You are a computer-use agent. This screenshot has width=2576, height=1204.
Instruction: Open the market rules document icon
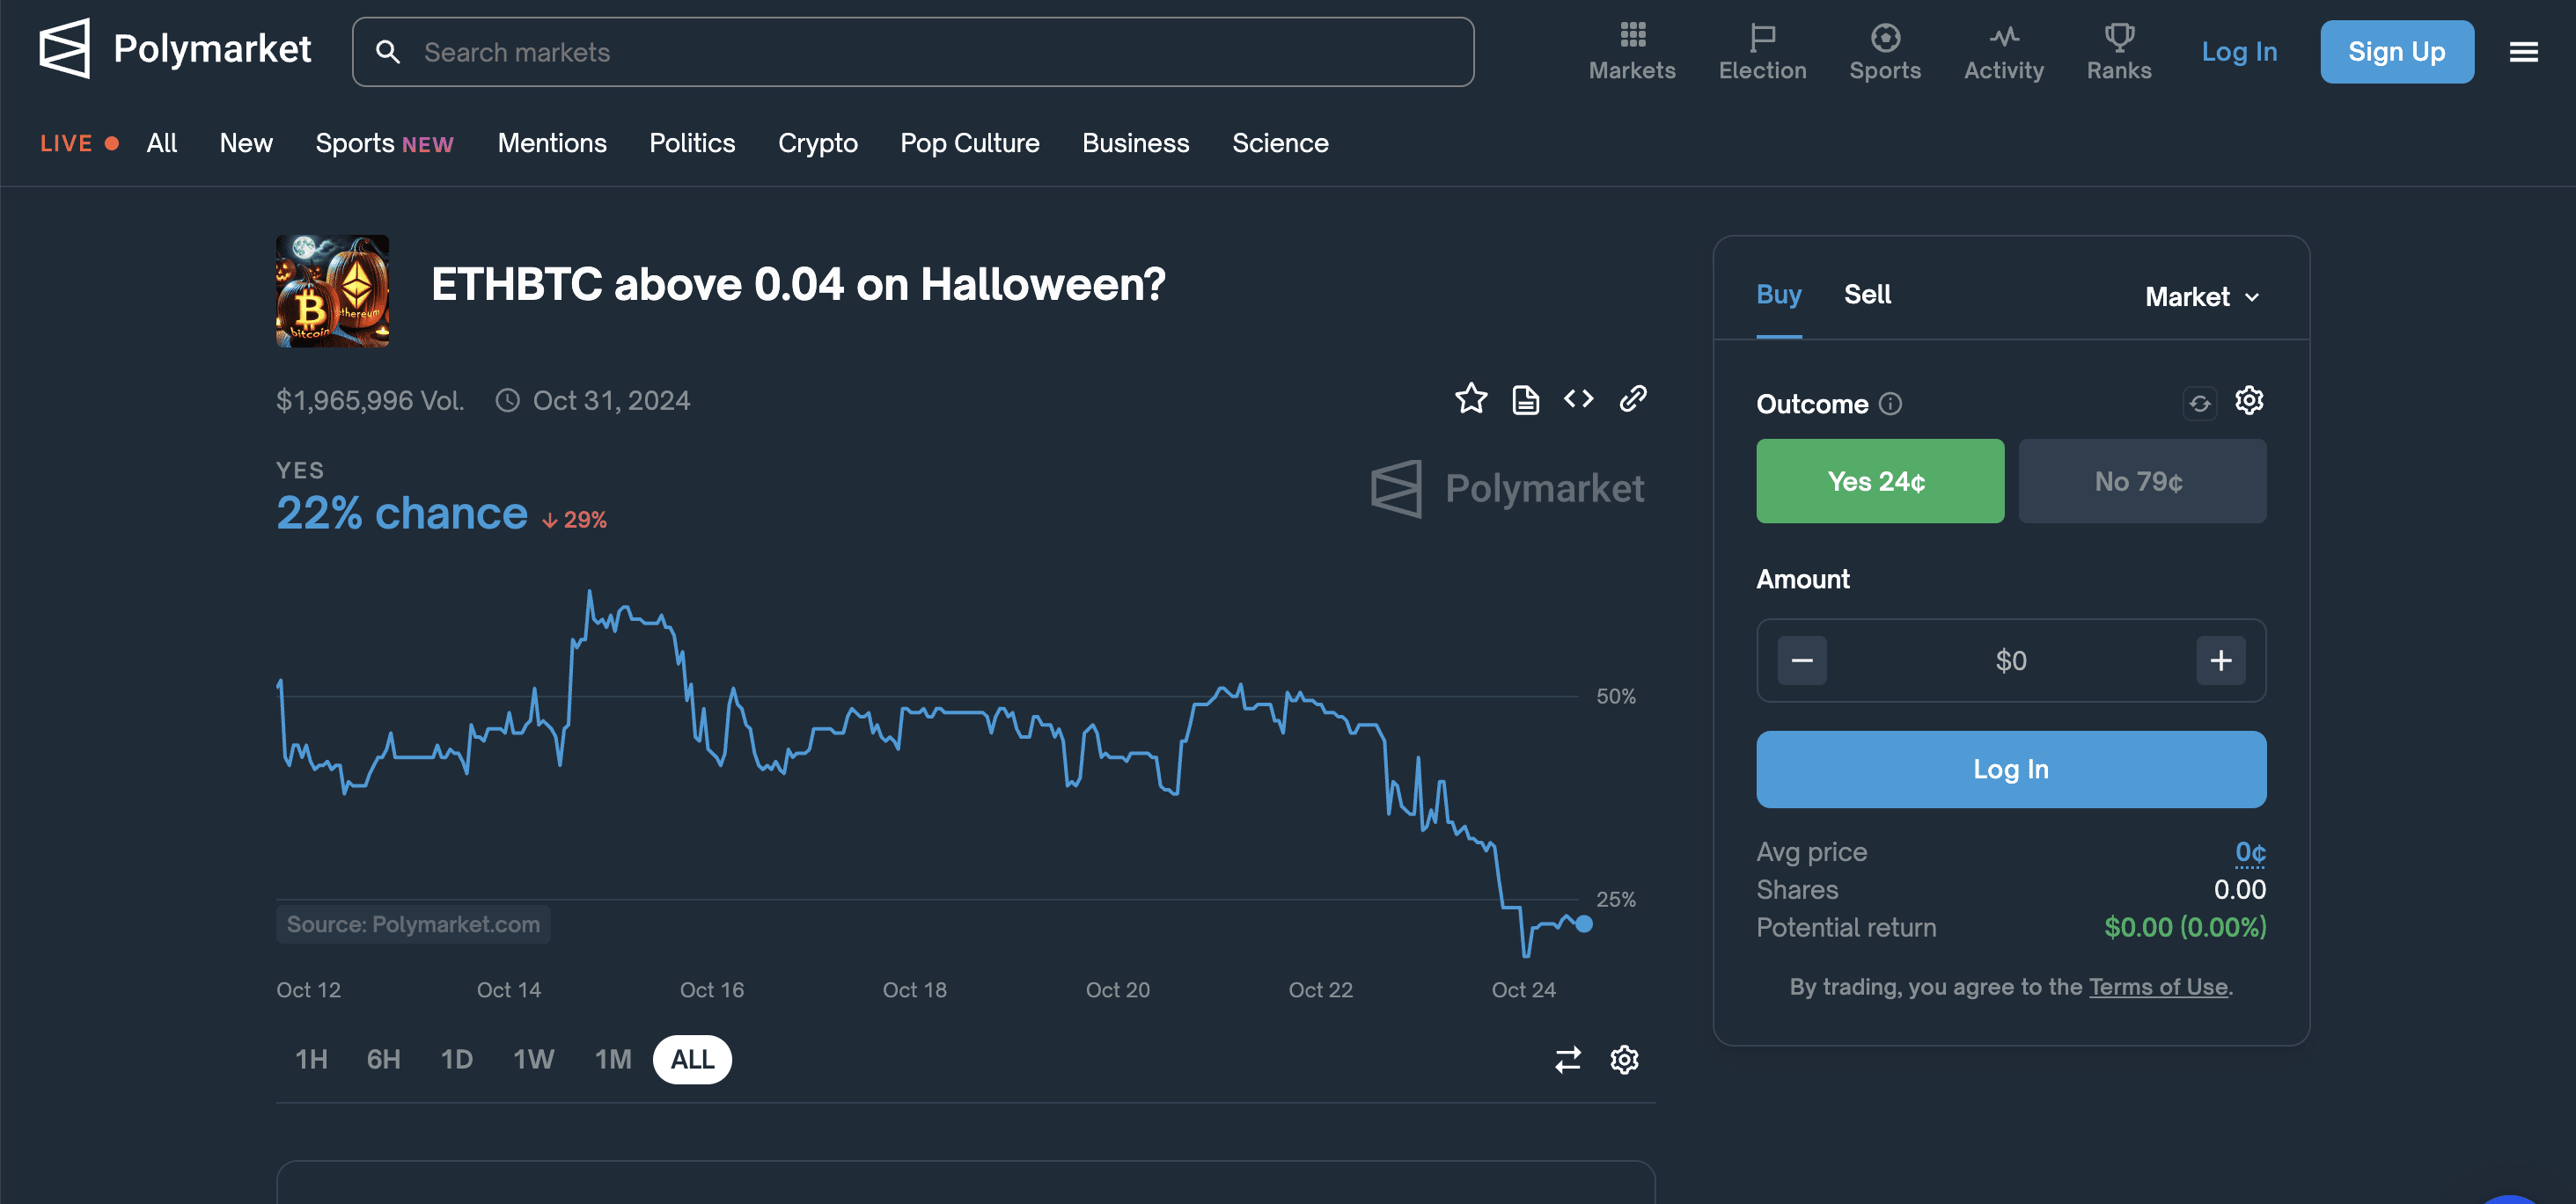pos(1524,398)
